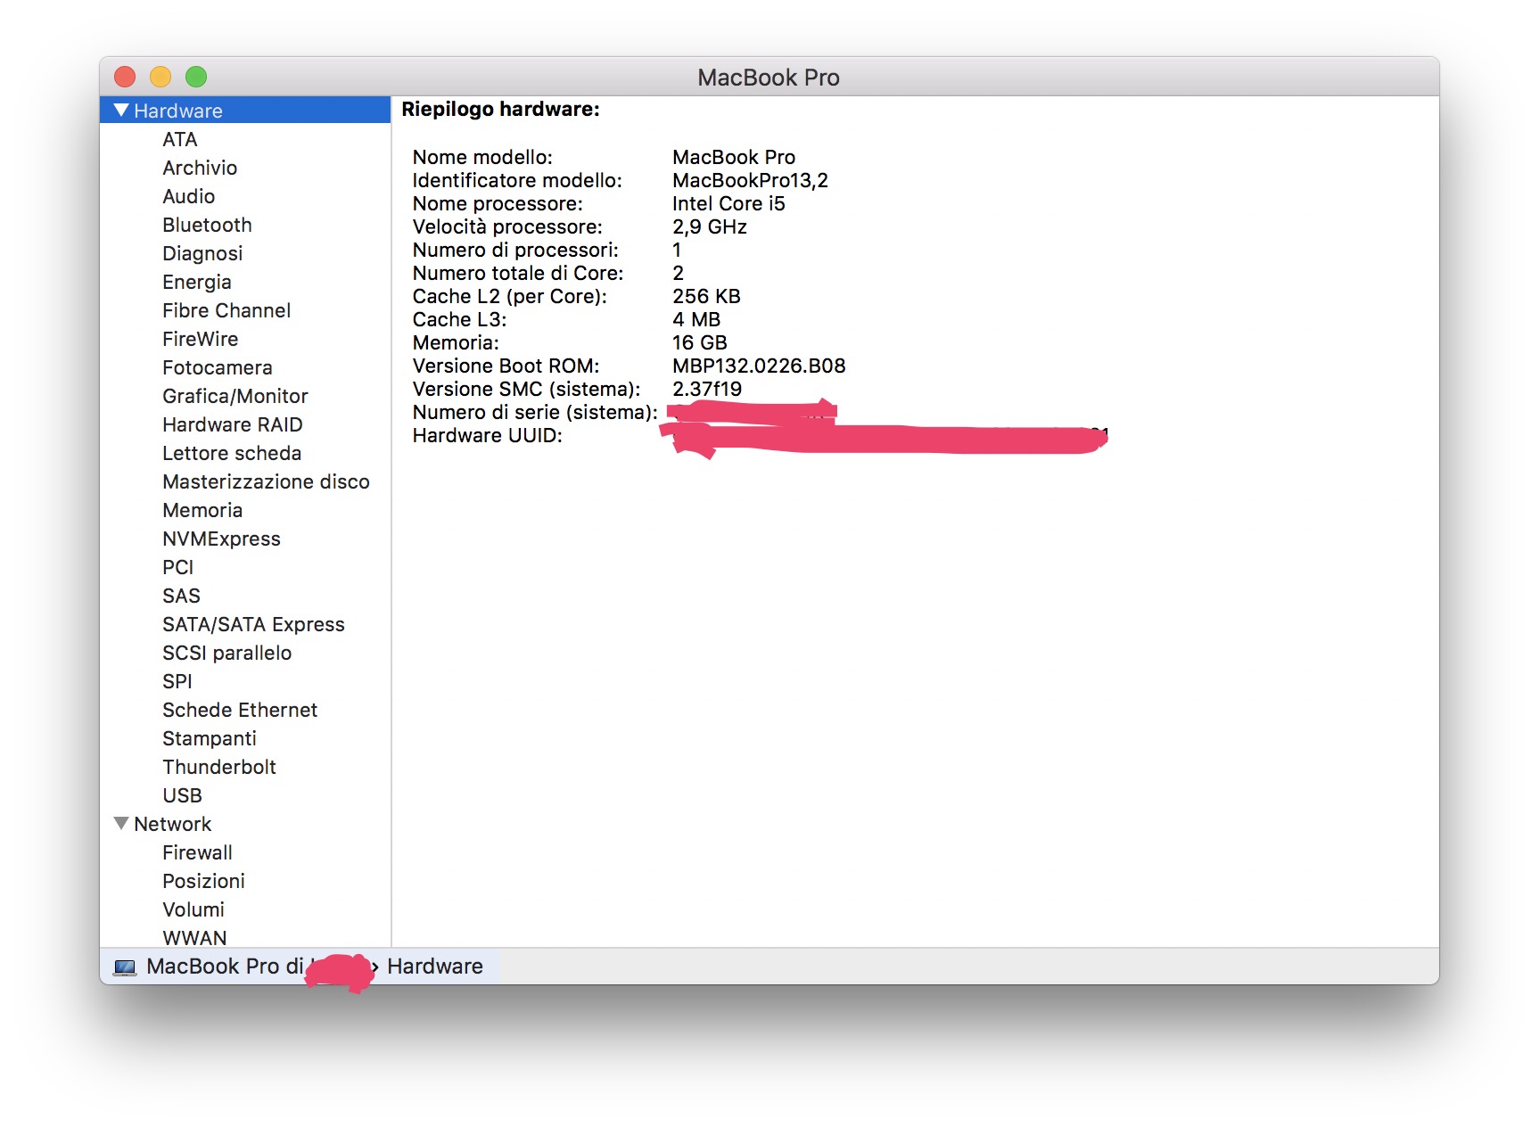Click the model identifier MacBookPro13,2
The width and height of the screenshot is (1539, 1127).
pos(750,180)
